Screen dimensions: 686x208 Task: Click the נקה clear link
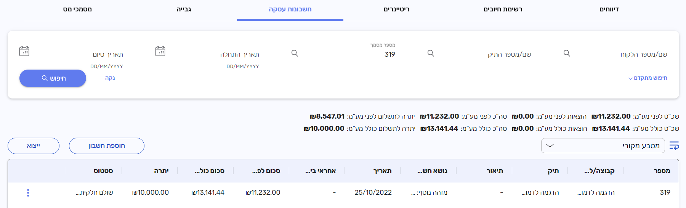pos(110,78)
